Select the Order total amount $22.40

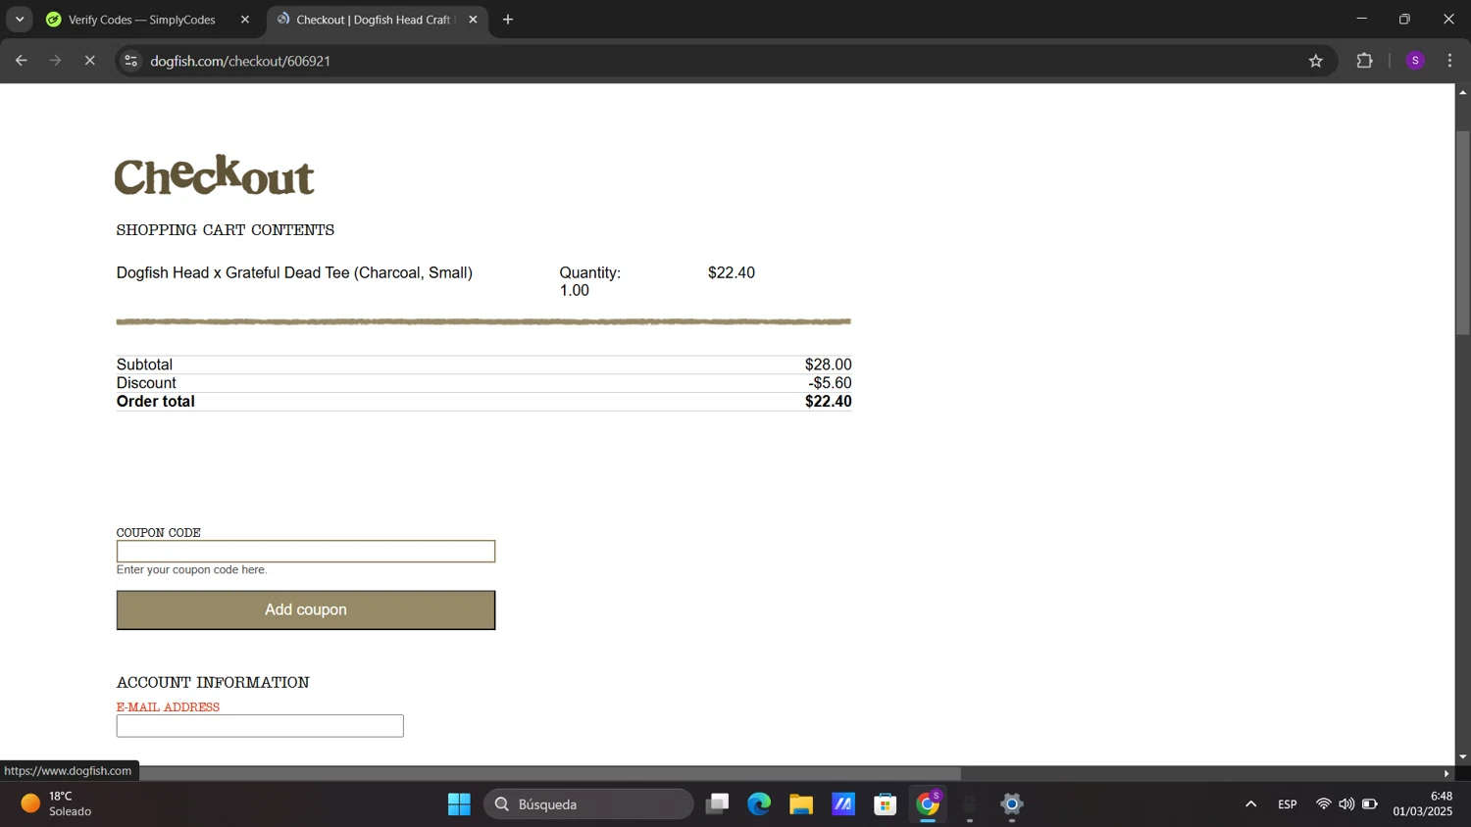(x=829, y=402)
